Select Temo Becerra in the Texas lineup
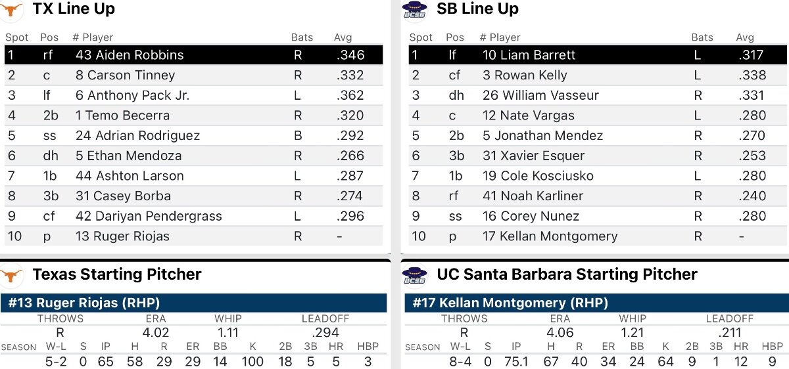The height and width of the screenshot is (369, 789). coord(122,116)
